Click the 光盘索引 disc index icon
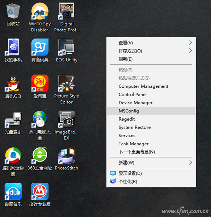211x217 pixels. (13, 120)
